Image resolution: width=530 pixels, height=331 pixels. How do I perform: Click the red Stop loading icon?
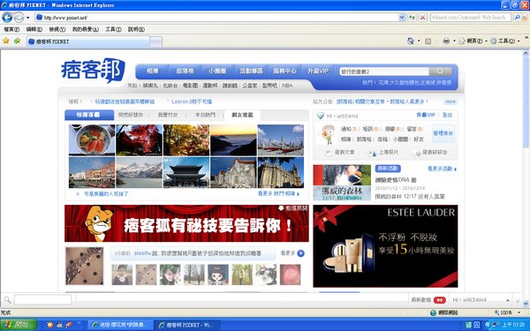422,18
